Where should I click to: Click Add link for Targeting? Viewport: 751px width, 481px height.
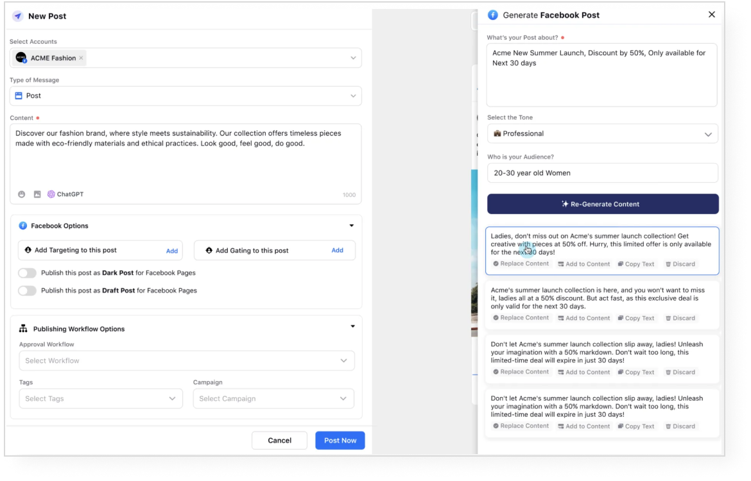point(172,251)
